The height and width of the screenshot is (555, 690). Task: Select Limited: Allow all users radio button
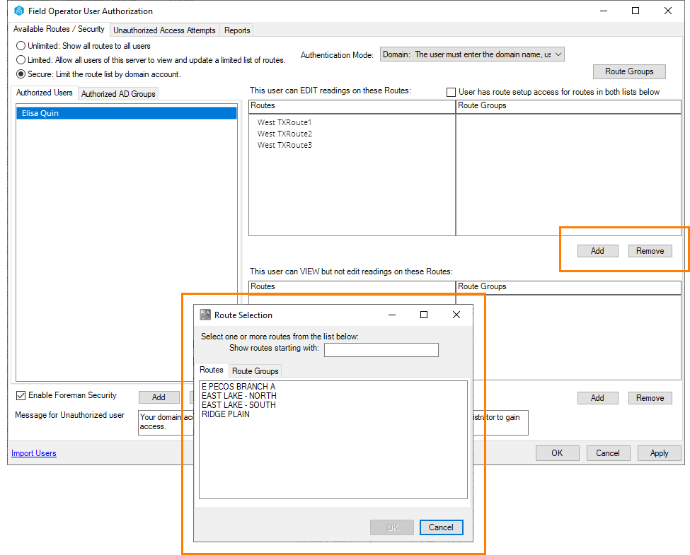[x=21, y=60]
